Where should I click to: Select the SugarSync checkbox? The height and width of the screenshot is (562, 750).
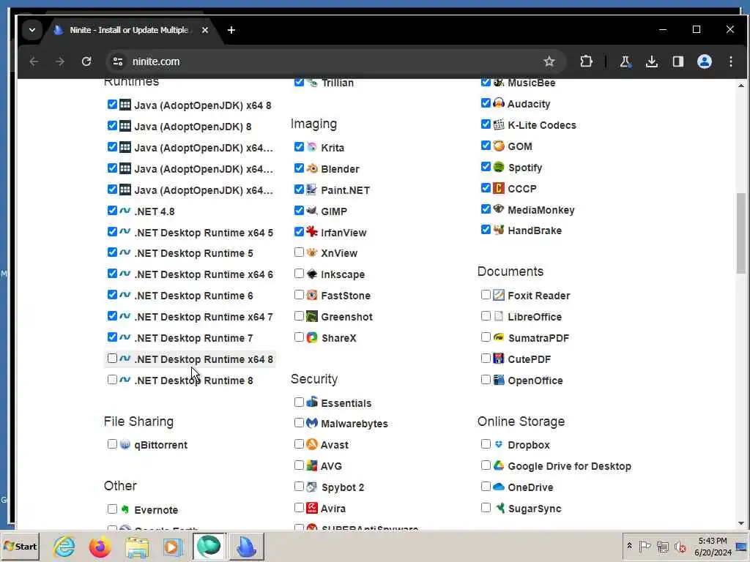pos(486,508)
